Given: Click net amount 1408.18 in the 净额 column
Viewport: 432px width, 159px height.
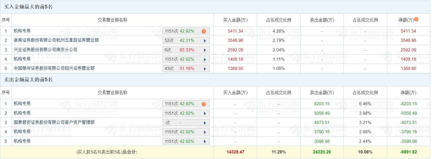Looking at the screenshot, I should tap(408, 59).
